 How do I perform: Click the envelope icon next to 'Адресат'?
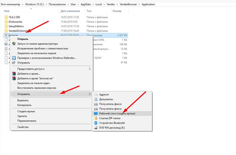click(96, 95)
